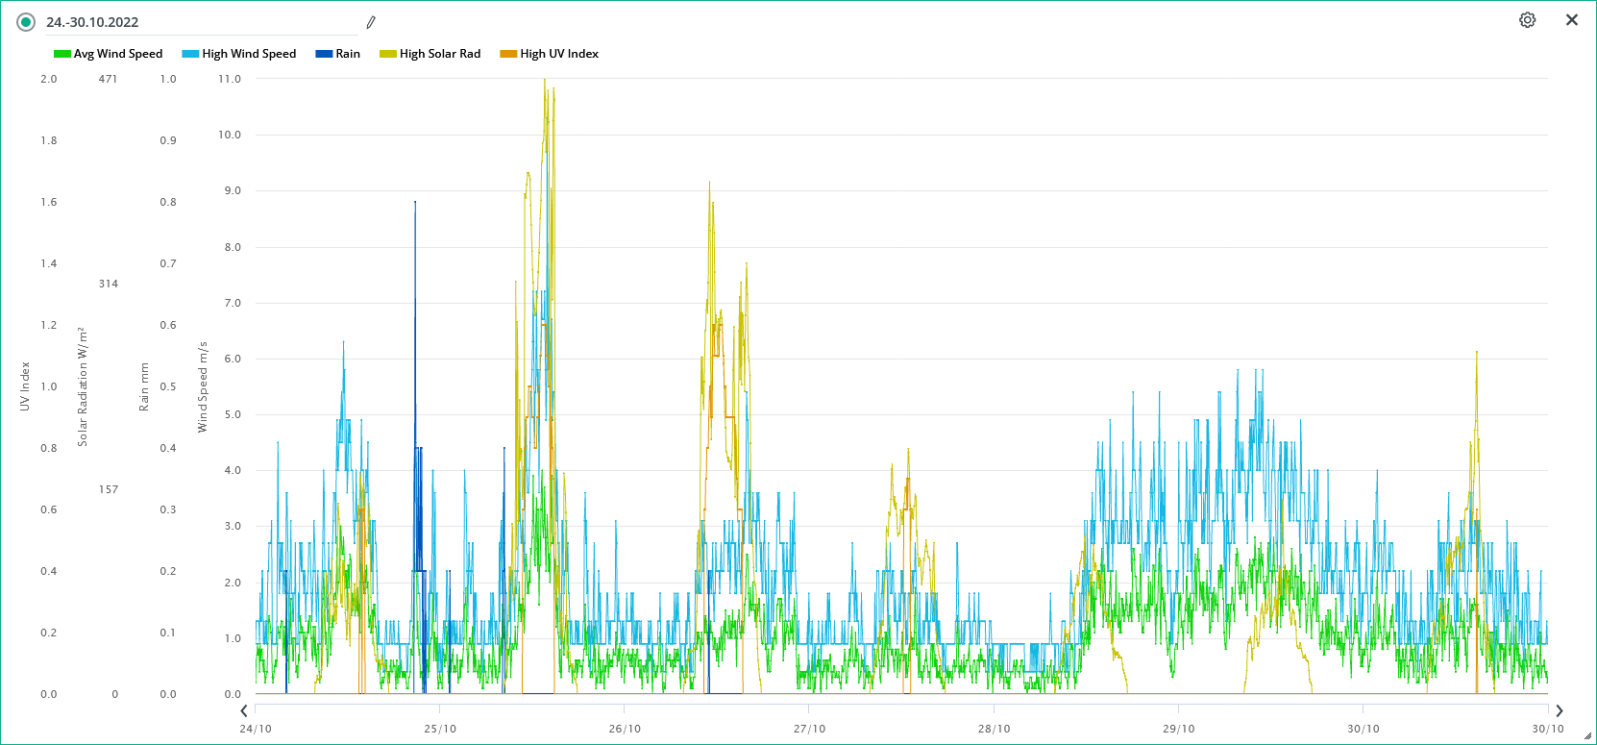Image resolution: width=1597 pixels, height=745 pixels.
Task: Click the 24/10 date axis label
Action: coord(256,729)
